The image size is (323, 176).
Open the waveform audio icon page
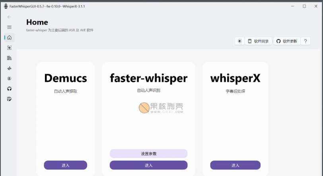tap(9, 68)
